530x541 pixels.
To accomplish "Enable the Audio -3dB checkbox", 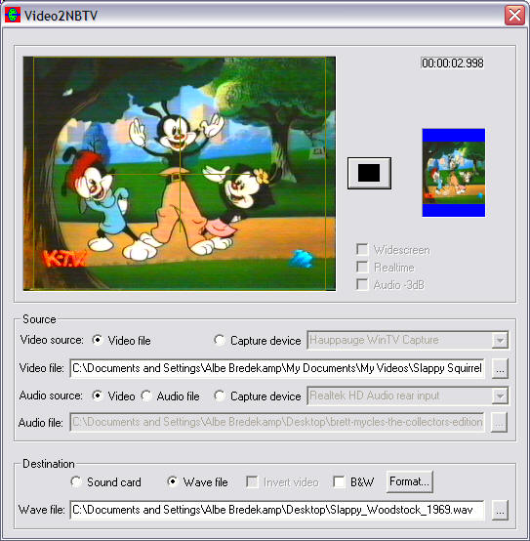I will click(362, 284).
